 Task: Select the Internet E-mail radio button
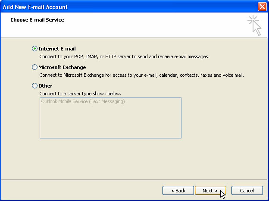click(x=35, y=49)
